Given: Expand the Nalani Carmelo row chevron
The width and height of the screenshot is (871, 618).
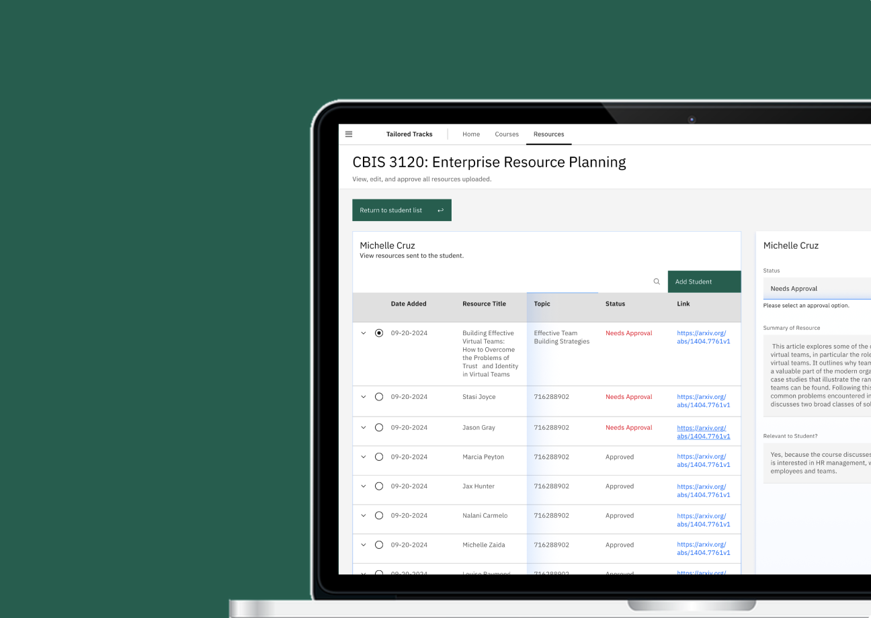Looking at the screenshot, I should click(364, 516).
